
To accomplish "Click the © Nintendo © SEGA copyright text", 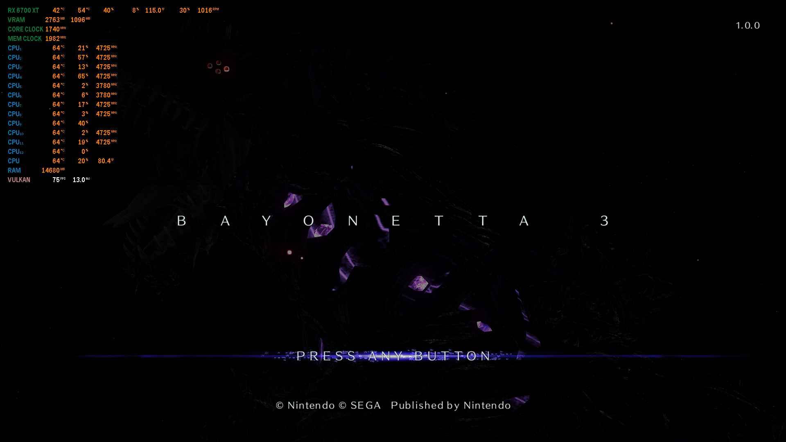I will coord(328,405).
